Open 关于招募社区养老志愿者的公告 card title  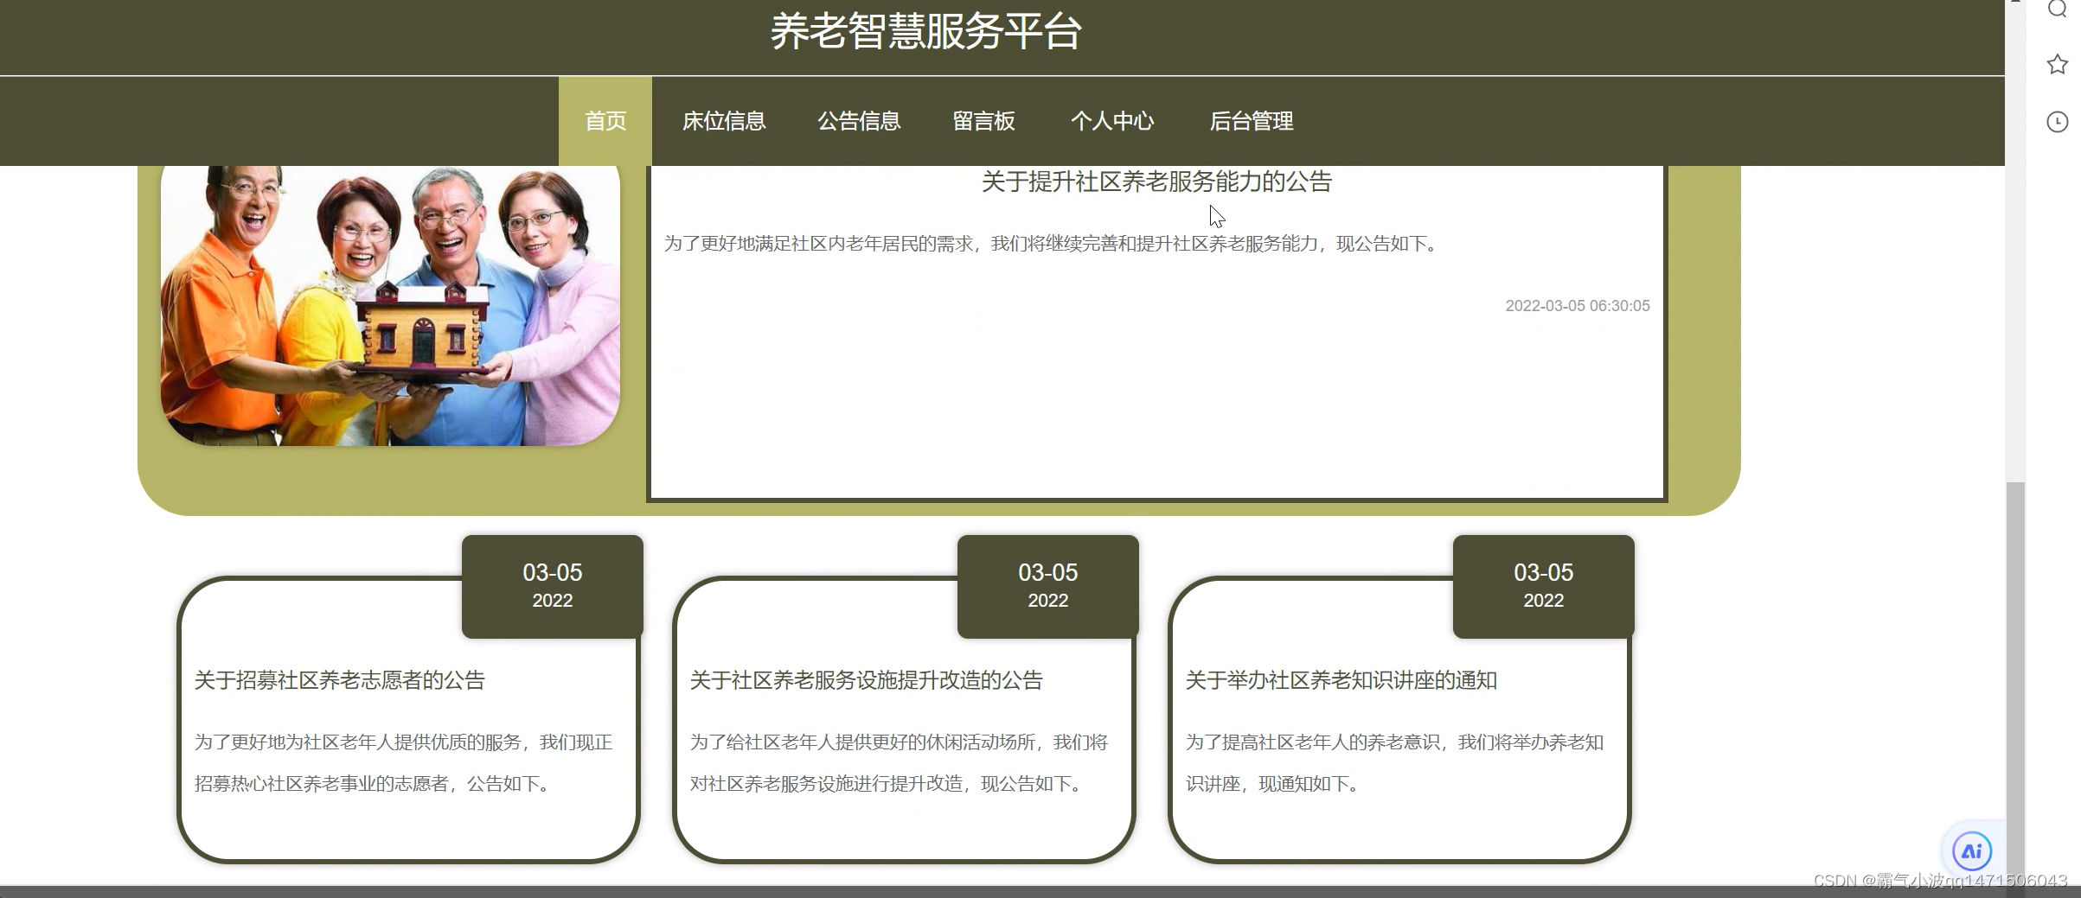340,680
